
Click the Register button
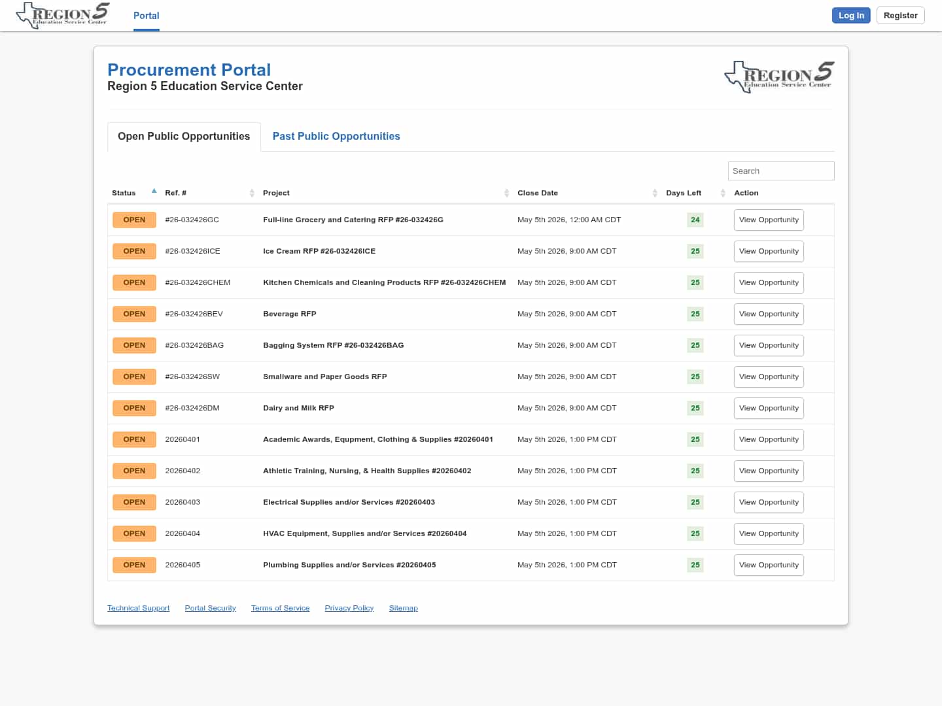click(900, 16)
